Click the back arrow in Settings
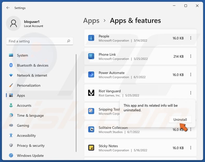The width and height of the screenshot is (205, 162). tap(8, 8)
